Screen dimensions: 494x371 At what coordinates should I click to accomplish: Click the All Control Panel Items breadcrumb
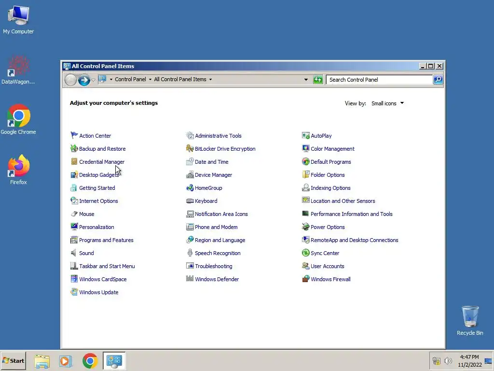(x=180, y=80)
